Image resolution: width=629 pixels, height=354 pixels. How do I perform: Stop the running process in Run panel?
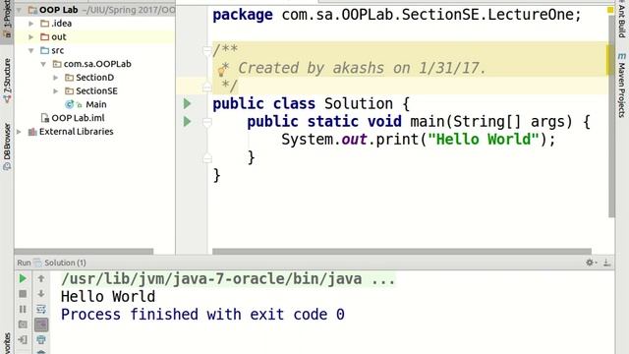[23, 294]
